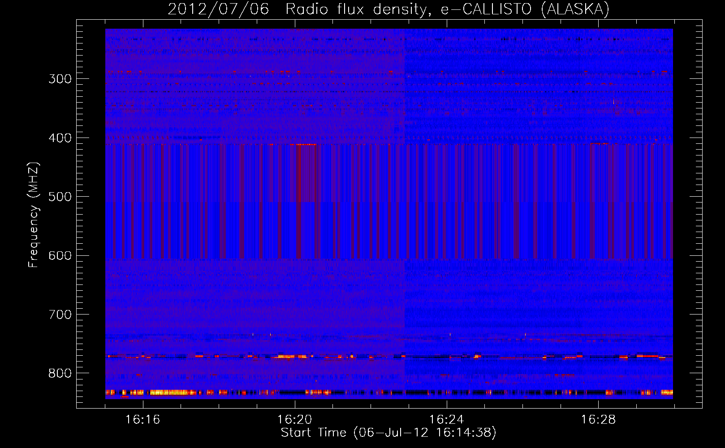Click the 800 frequency tick label

click(60, 374)
